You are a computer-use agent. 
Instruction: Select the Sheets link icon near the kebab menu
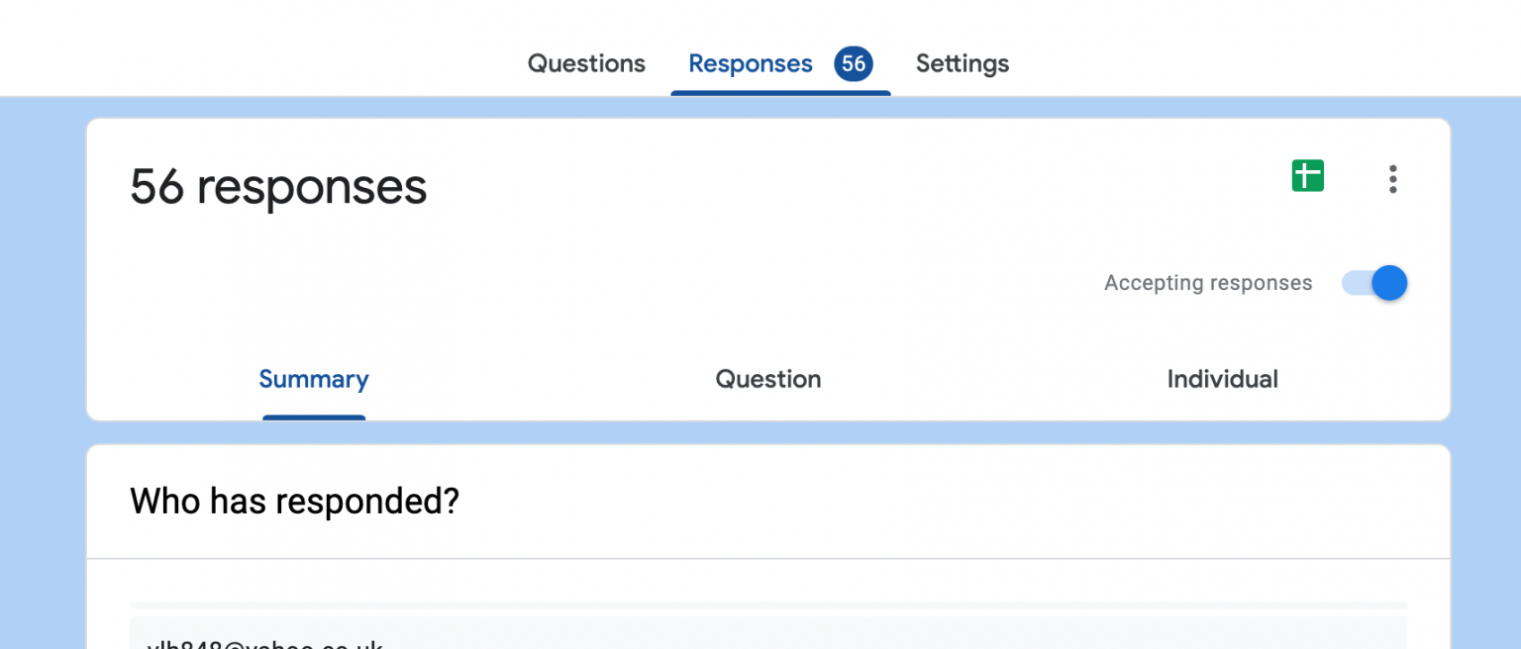coord(1307,175)
